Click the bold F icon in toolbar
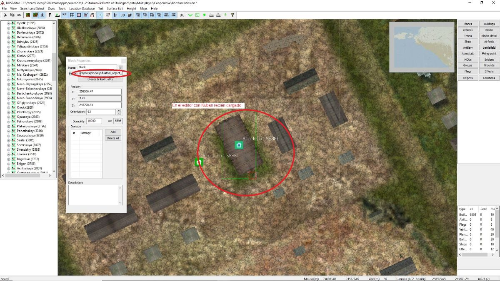Image resolution: width=500 pixels, height=281 pixels. 50,15
